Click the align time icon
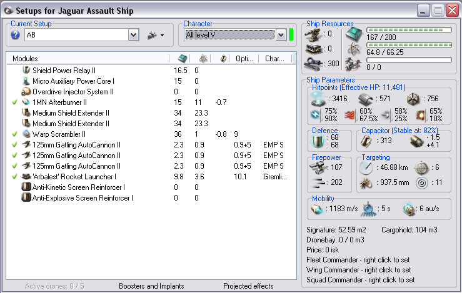The height and width of the screenshot is (293, 462). (x=368, y=209)
